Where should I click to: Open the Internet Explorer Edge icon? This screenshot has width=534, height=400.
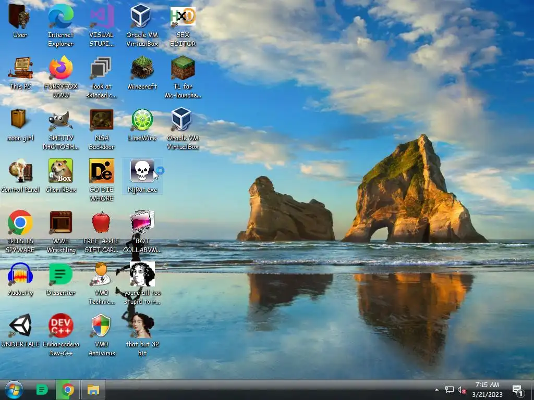click(x=60, y=16)
